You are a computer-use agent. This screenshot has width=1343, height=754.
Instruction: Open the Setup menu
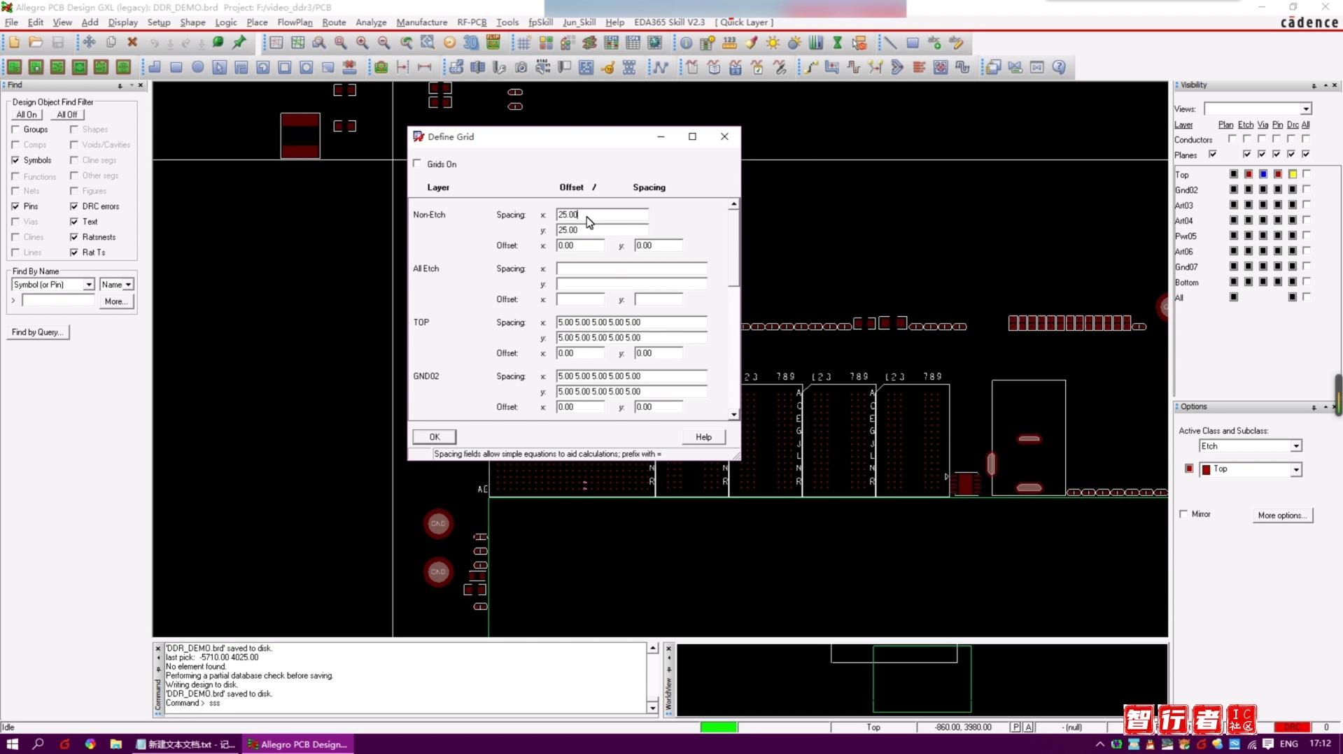[159, 22]
